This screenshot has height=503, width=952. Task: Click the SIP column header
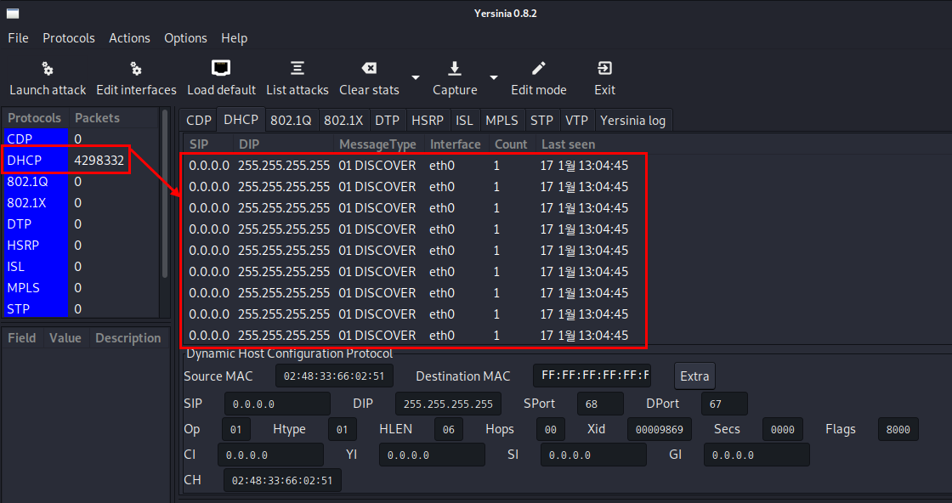pos(208,144)
